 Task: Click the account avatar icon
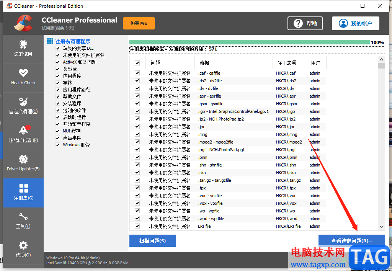[343, 23]
